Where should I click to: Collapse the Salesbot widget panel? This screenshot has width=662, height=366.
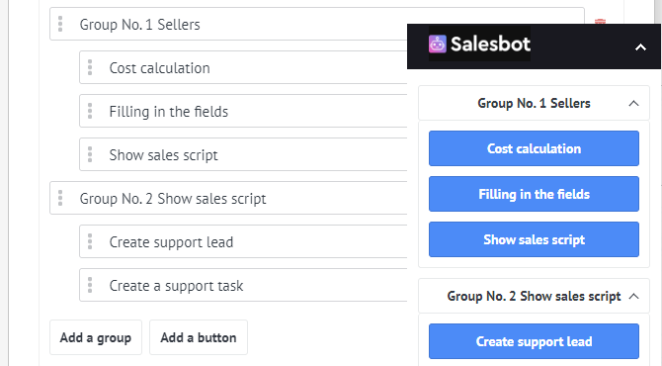click(x=640, y=46)
